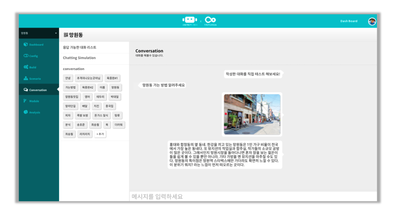
Task: Click the QR icon beside 망원동 title
Action: [66, 35]
